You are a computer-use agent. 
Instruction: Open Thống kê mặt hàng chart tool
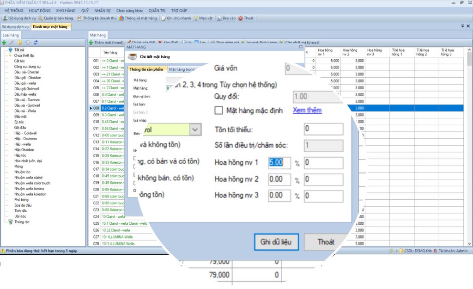coord(138,18)
